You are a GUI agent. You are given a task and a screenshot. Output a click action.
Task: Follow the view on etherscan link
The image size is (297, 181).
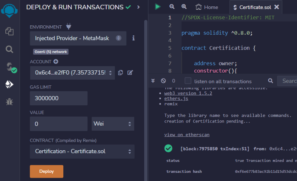click(x=187, y=135)
